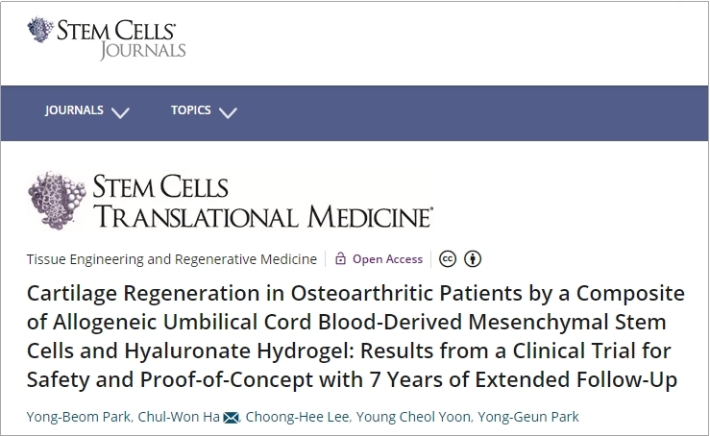The width and height of the screenshot is (710, 436).
Task: Open the Stem Cells Translational Medicine title
Action: click(x=262, y=201)
